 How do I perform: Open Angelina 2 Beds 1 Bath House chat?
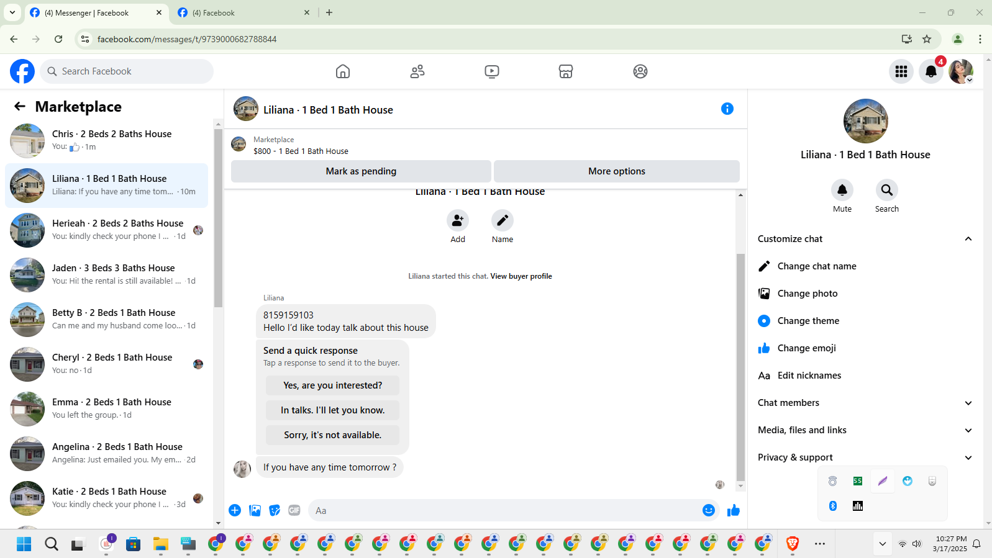107,453
